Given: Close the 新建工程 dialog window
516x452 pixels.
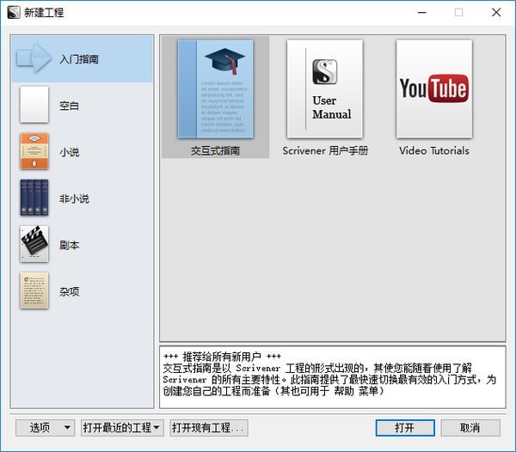Looking at the screenshot, I should (x=496, y=13).
